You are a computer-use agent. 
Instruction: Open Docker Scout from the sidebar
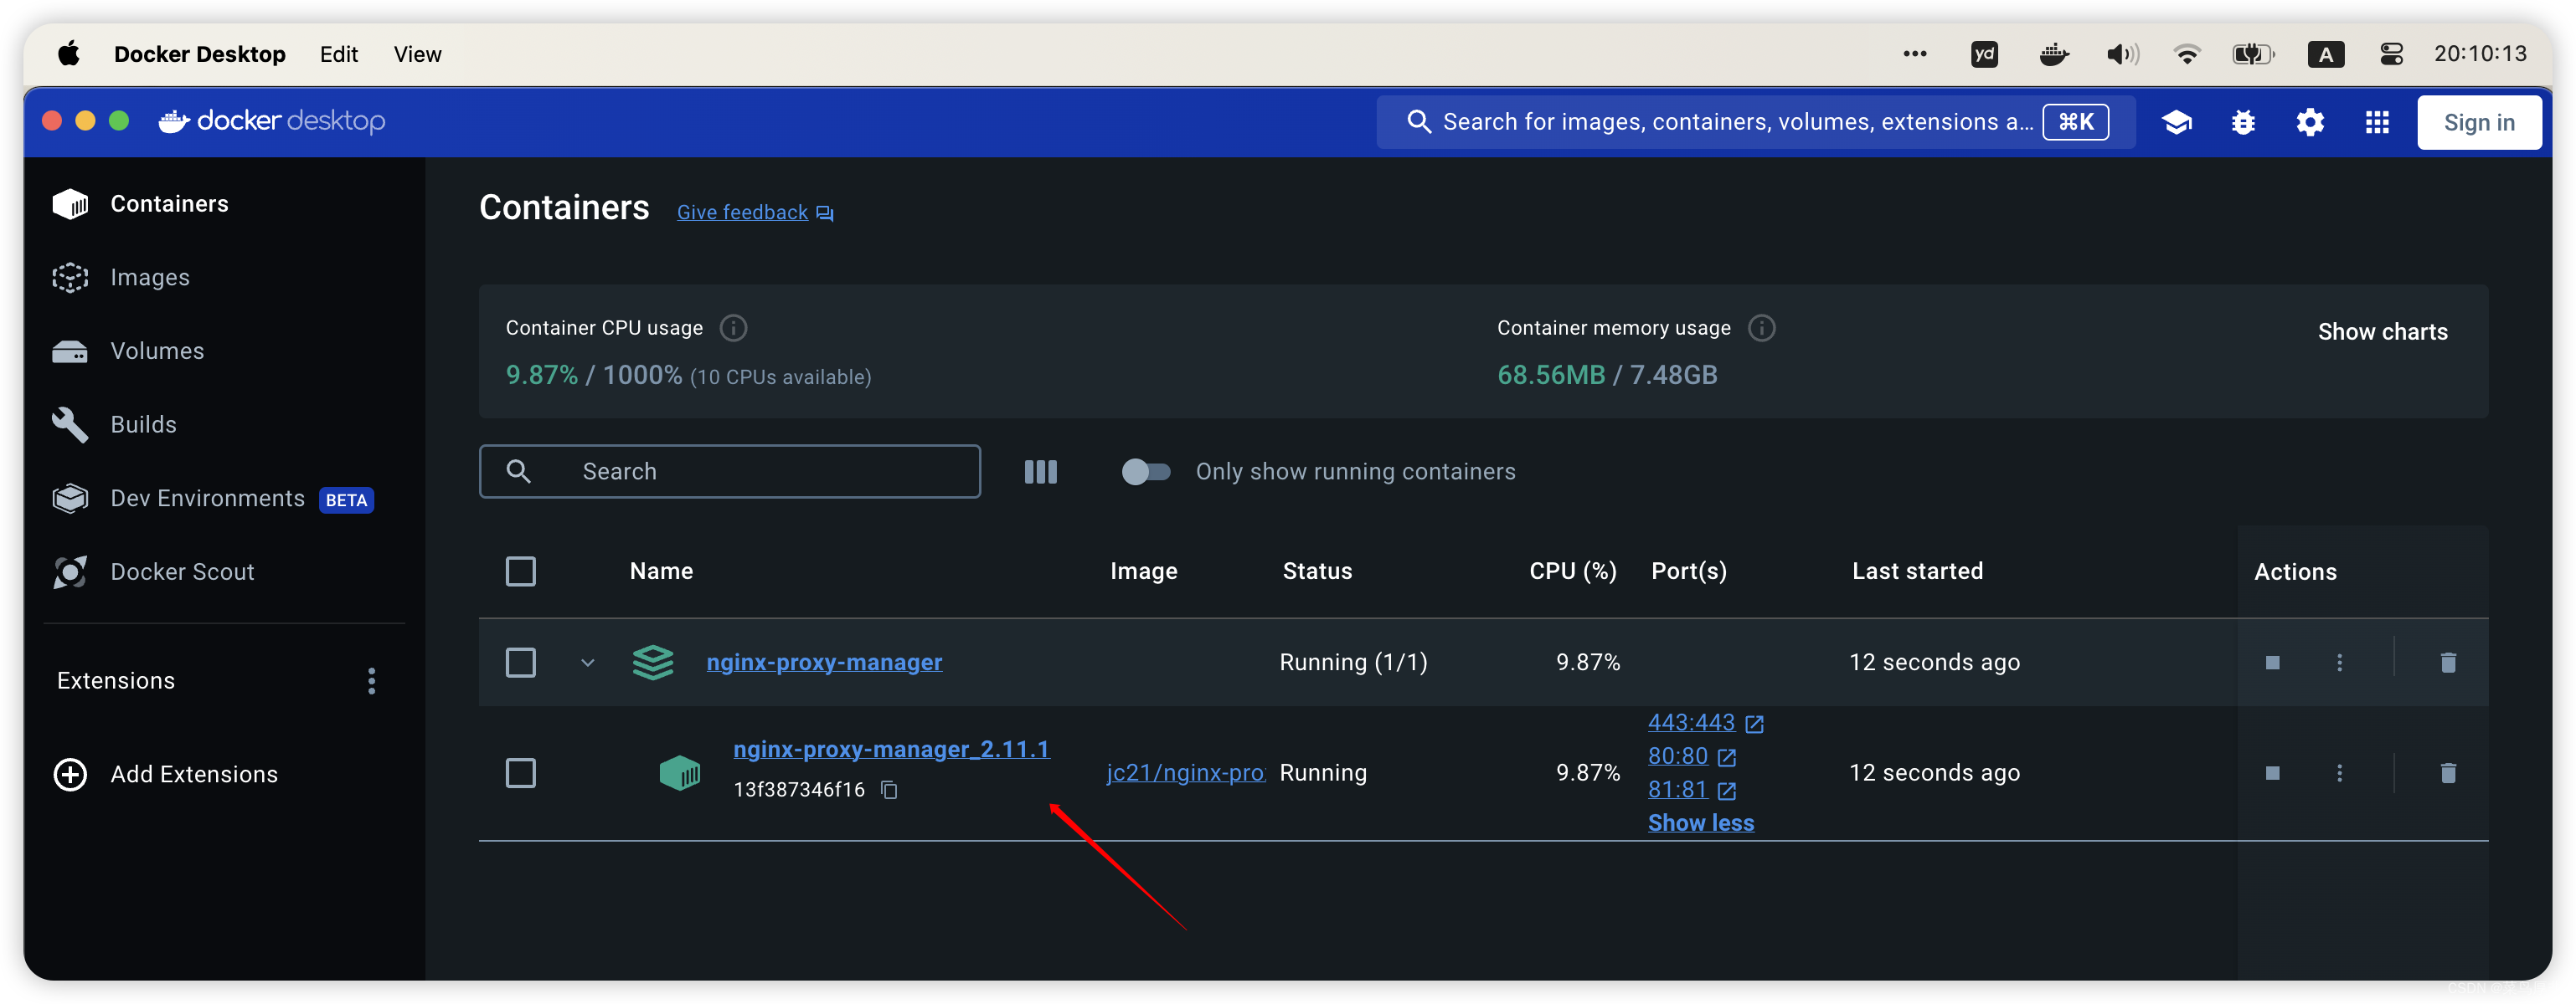(x=182, y=571)
